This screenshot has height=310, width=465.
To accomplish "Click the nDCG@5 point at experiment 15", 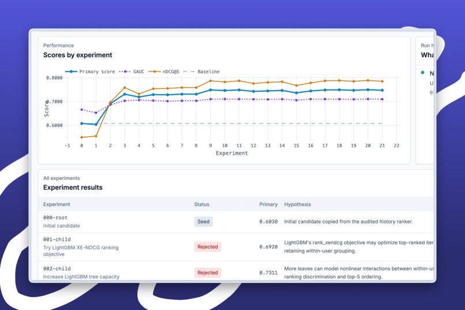I will pos(297,85).
